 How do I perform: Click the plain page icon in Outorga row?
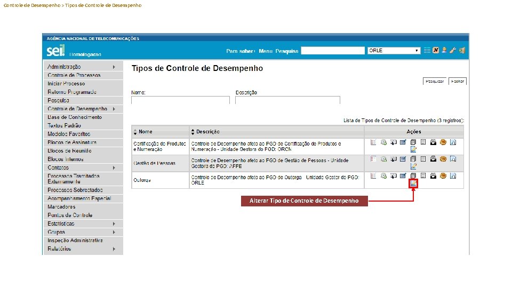click(x=423, y=175)
